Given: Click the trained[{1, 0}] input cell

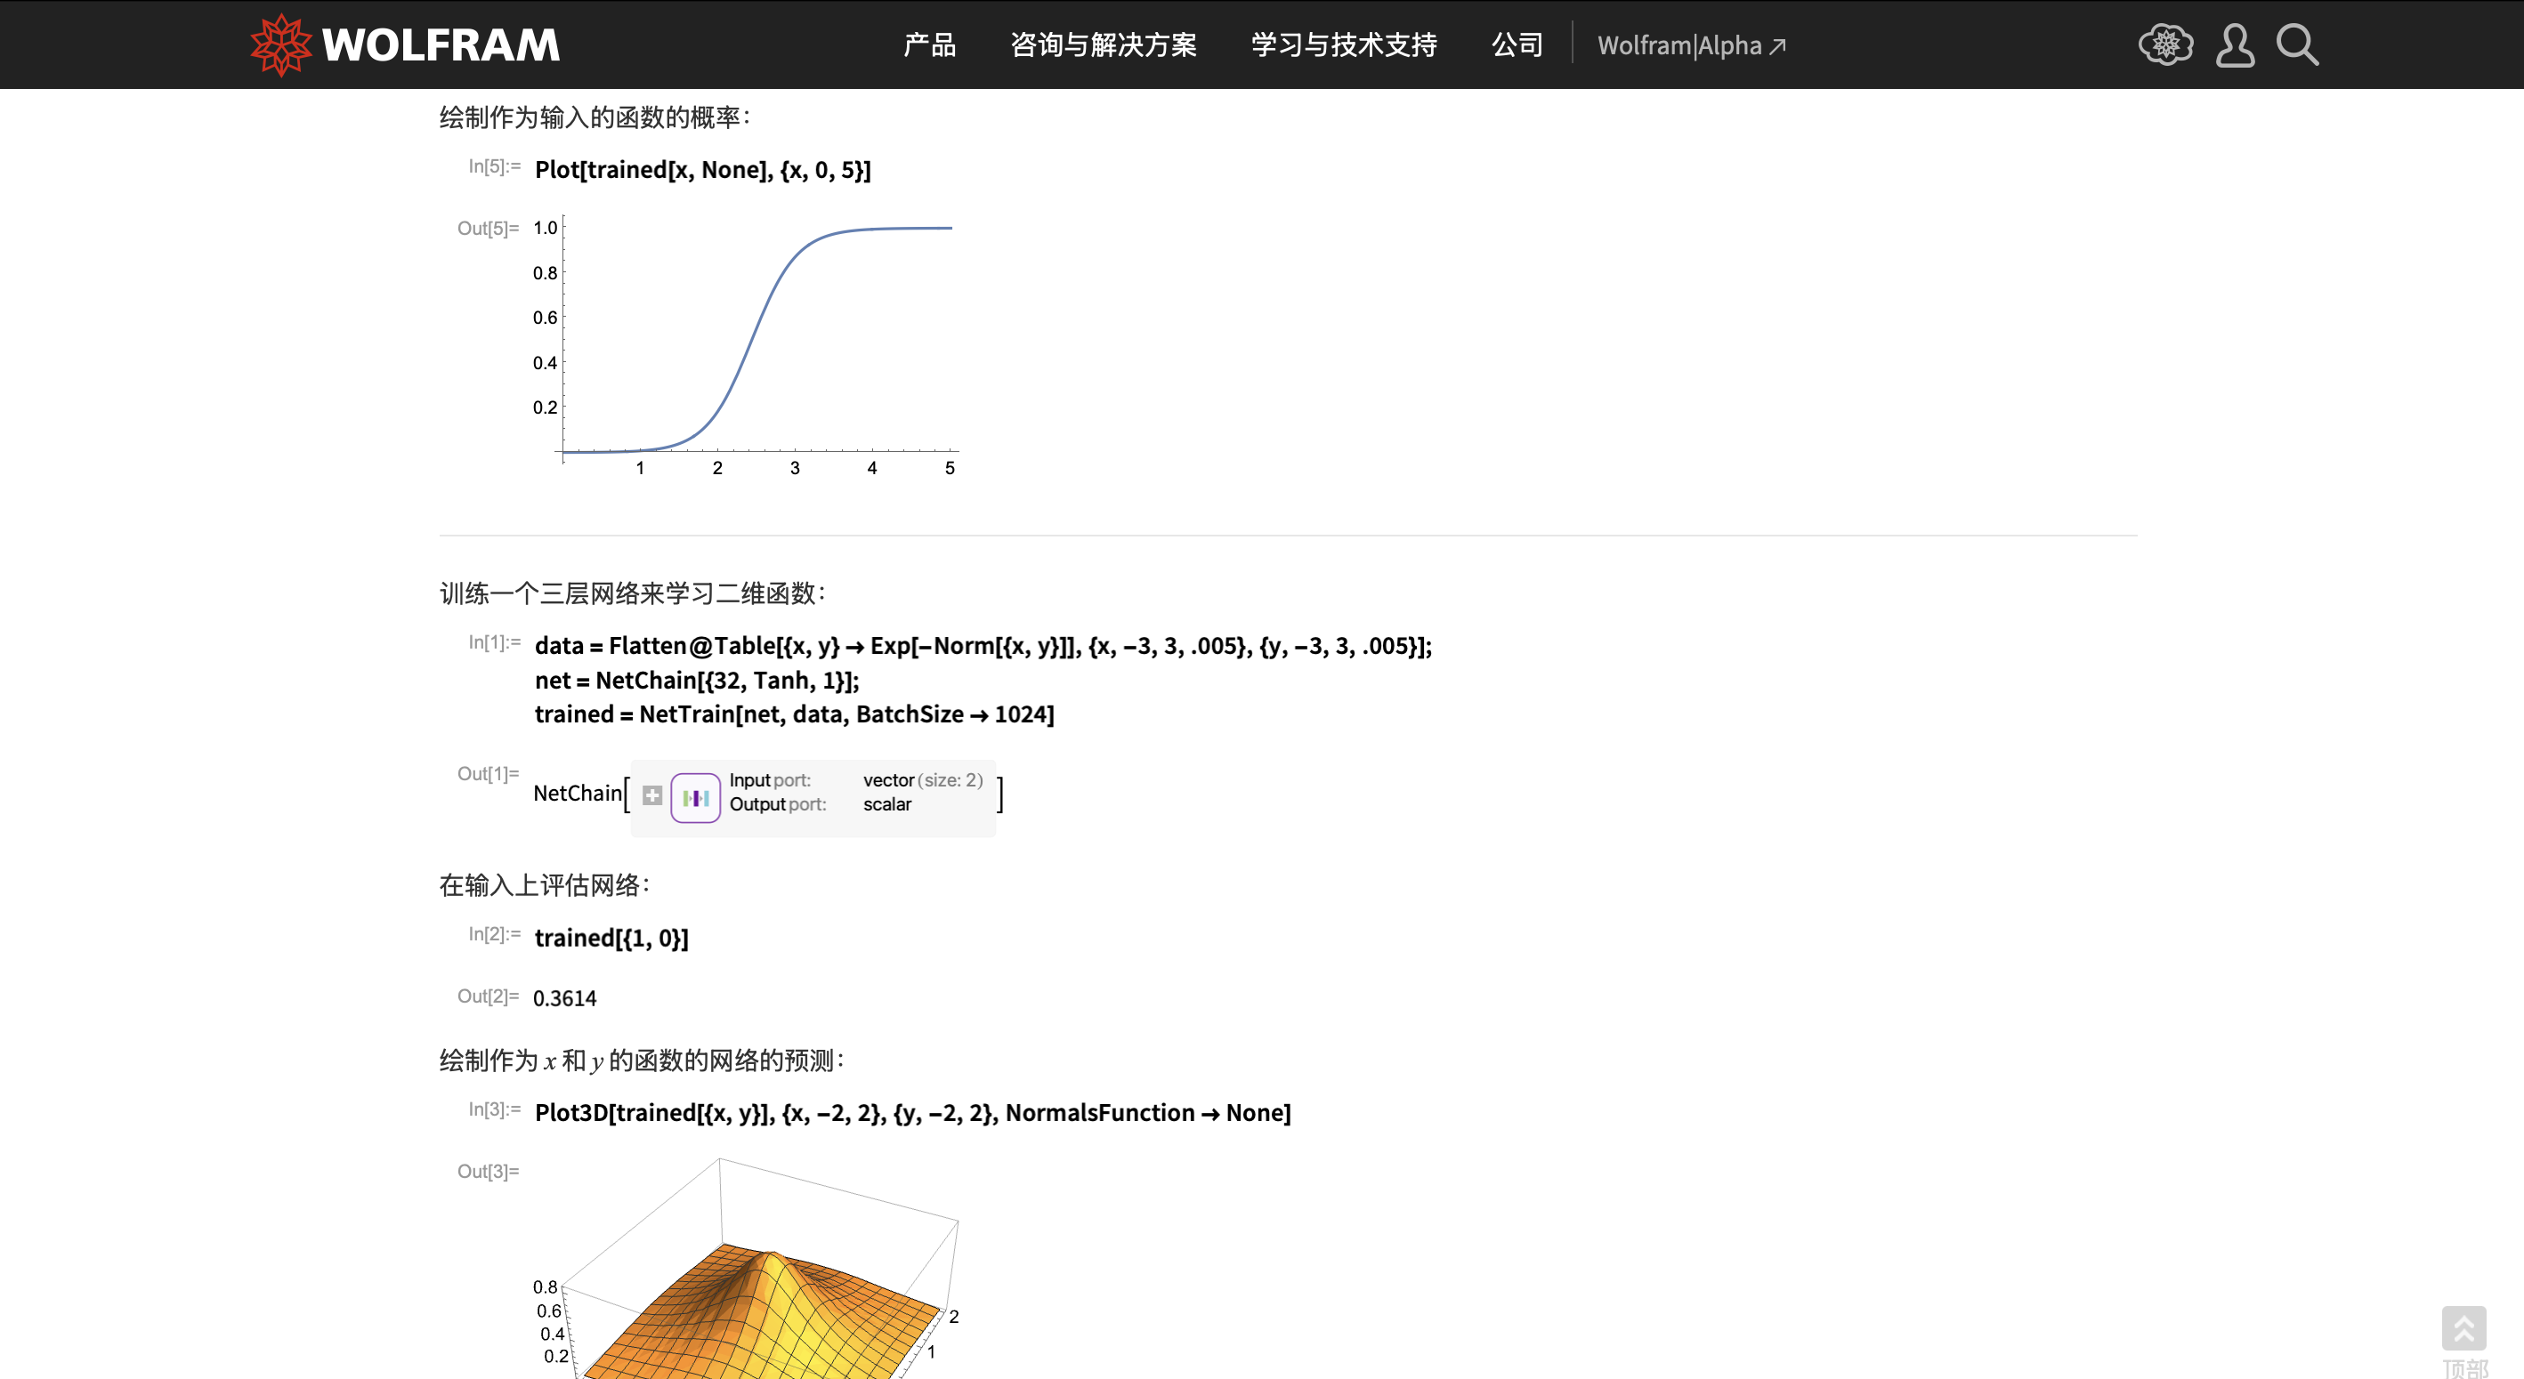Looking at the screenshot, I should pyautogui.click(x=611, y=938).
